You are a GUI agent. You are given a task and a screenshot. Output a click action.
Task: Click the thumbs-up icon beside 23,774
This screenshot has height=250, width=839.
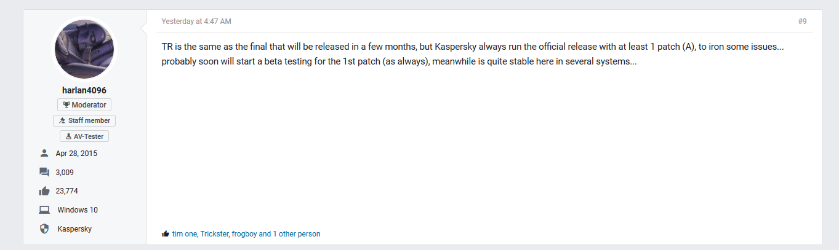(x=44, y=191)
